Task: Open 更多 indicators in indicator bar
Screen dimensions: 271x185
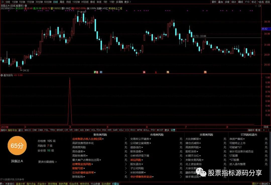Action: coord(167,130)
